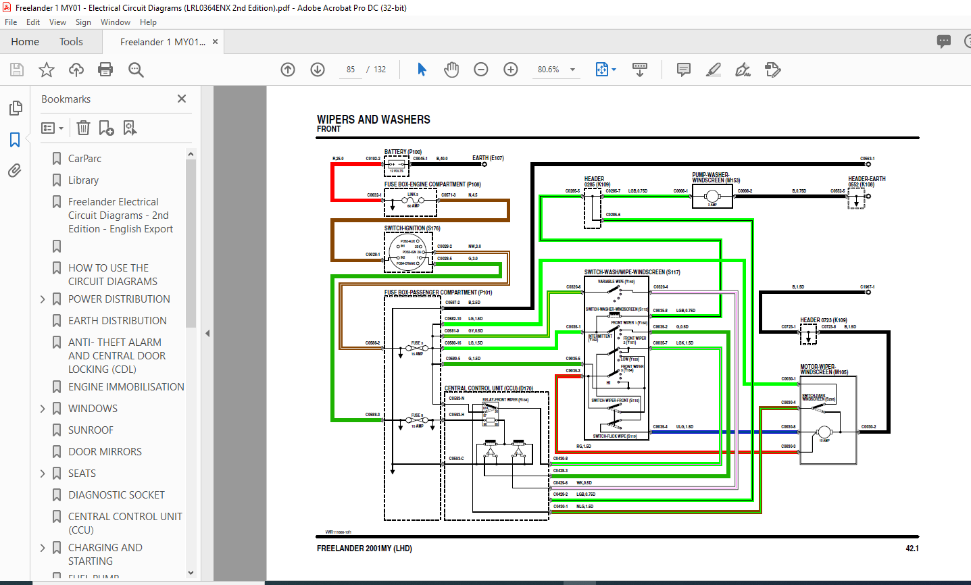Close the Bookmarks panel

(x=182, y=99)
